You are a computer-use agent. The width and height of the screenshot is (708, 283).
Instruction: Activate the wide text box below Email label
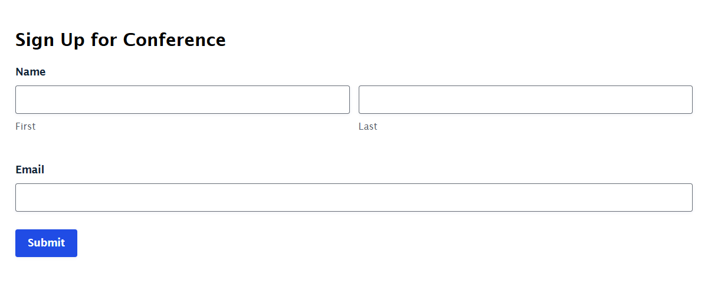[x=354, y=198]
